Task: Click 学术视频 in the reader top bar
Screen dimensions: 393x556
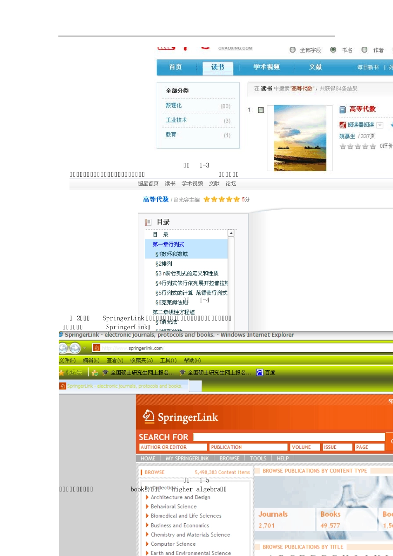Action: click(192, 184)
